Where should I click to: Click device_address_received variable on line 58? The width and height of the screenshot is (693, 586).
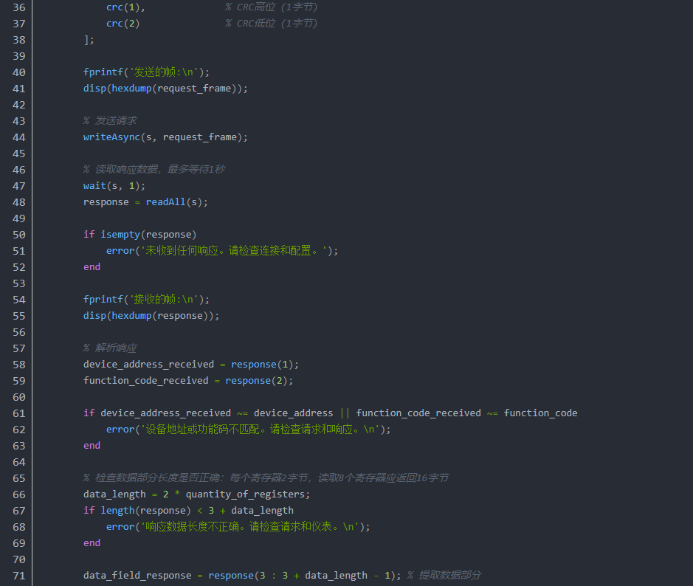(x=148, y=365)
